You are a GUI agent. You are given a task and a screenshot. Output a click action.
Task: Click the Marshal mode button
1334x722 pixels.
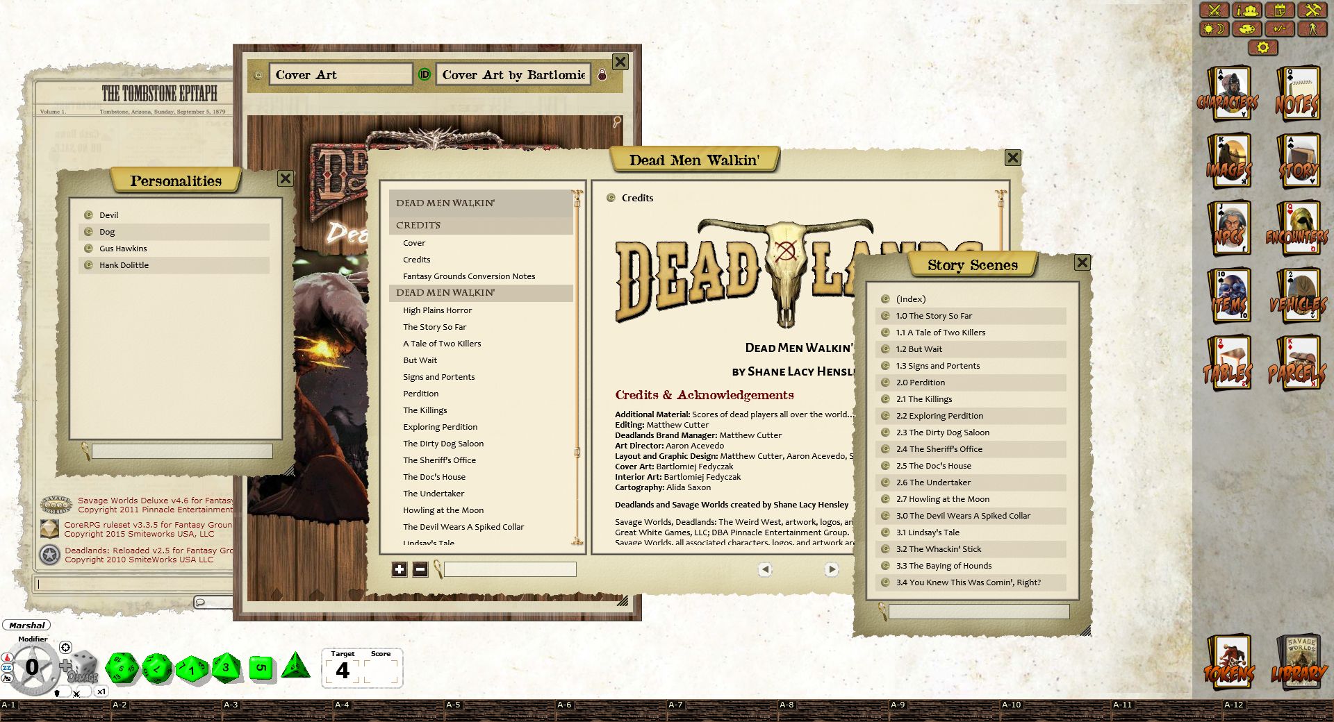(26, 625)
